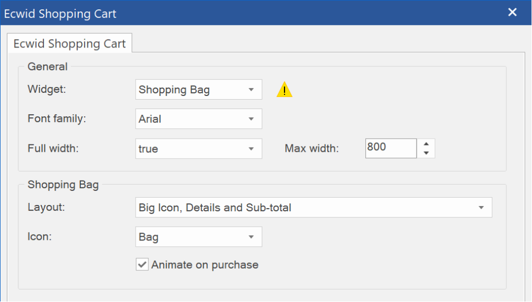Decrease Max width with the down arrow

426,153
